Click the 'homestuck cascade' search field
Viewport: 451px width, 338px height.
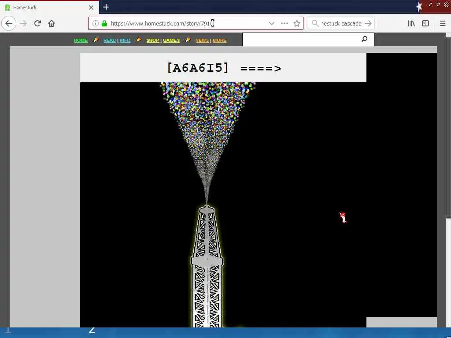(341, 23)
